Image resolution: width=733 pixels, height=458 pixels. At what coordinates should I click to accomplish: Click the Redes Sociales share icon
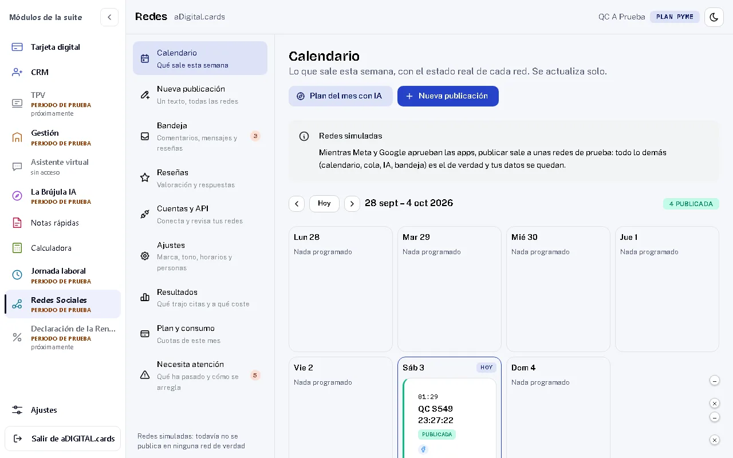17,304
